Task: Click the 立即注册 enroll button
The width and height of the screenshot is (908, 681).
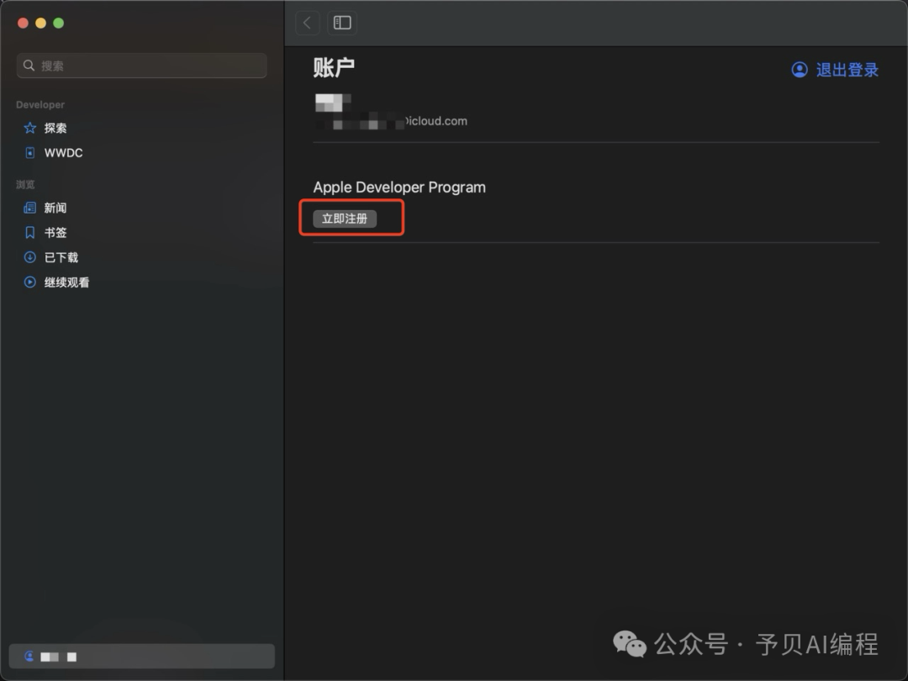Action: (x=345, y=219)
